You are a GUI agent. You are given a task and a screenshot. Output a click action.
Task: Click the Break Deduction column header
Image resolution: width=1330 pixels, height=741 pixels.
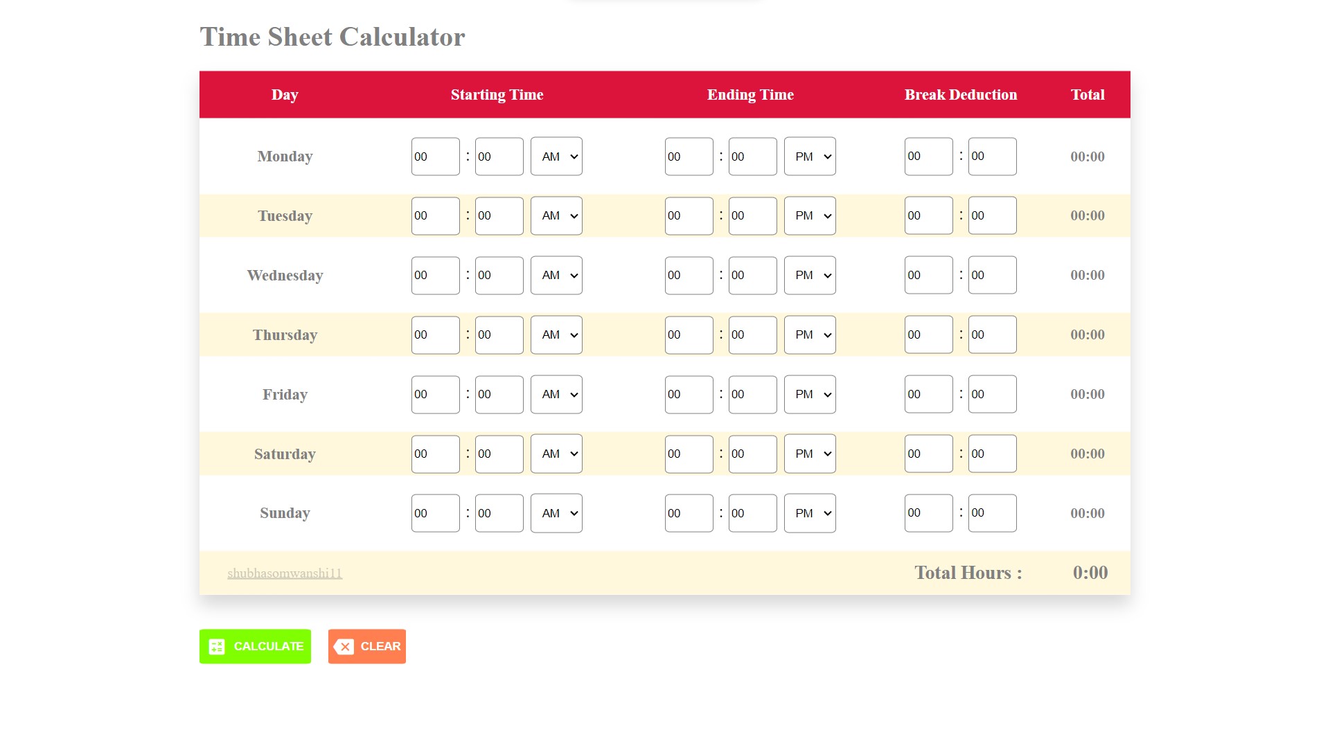click(x=961, y=95)
